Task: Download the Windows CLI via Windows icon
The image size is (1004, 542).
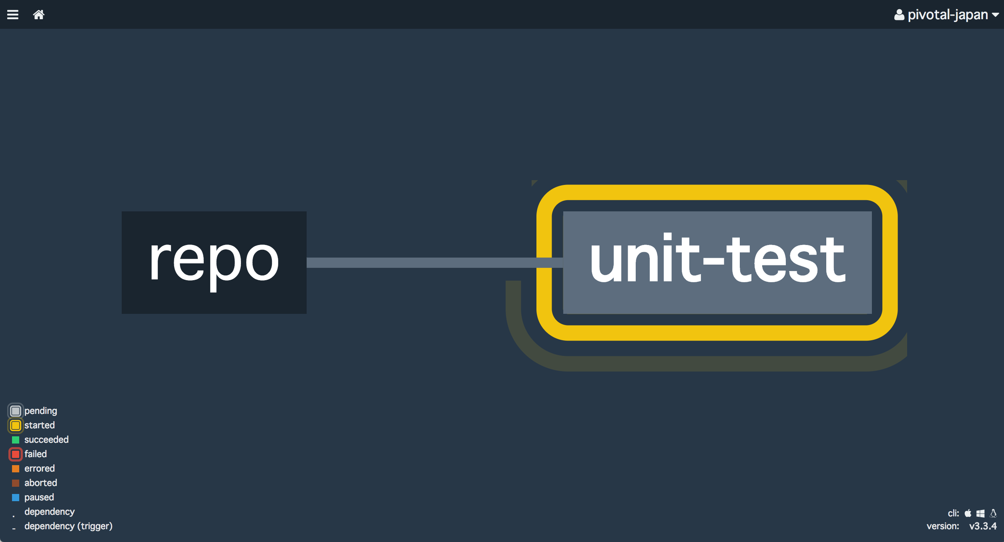Action: [980, 514]
